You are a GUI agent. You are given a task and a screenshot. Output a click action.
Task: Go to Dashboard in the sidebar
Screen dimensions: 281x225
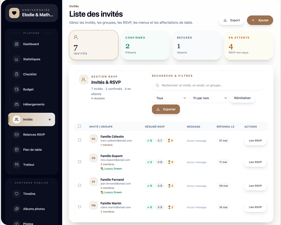click(x=32, y=44)
